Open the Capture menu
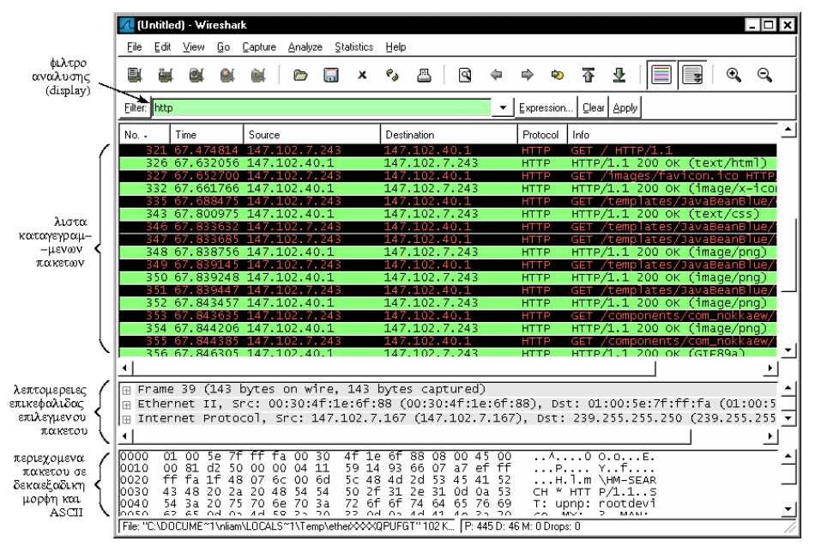The image size is (821, 547). [x=259, y=47]
